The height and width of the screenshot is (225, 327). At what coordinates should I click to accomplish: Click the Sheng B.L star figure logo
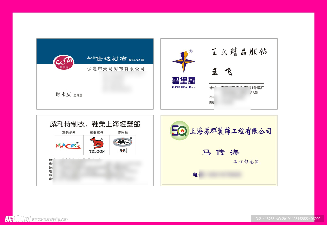tap(184, 62)
